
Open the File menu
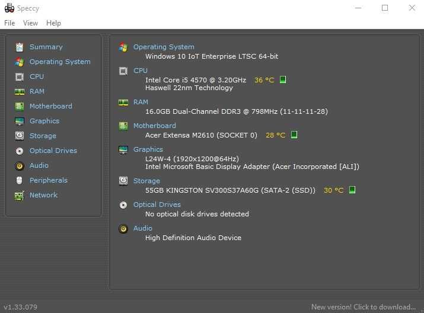click(9, 23)
